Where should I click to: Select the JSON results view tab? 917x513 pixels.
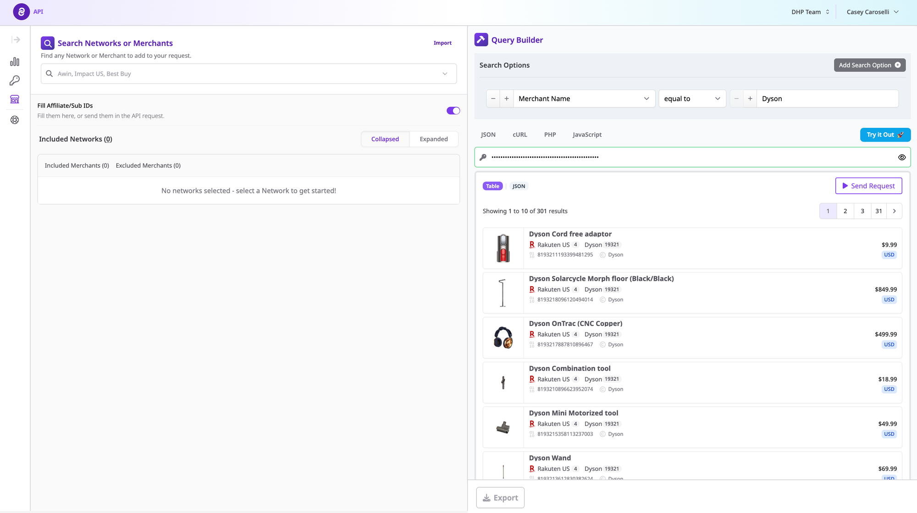519,186
